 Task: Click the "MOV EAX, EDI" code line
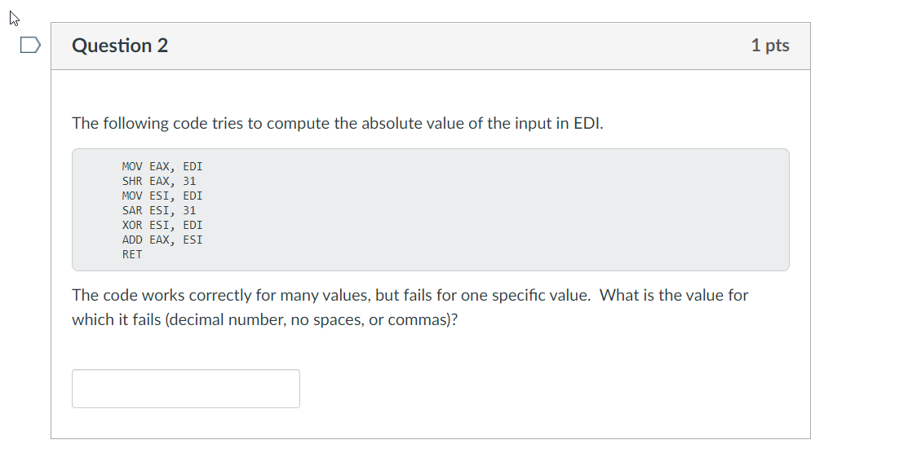[x=162, y=167]
